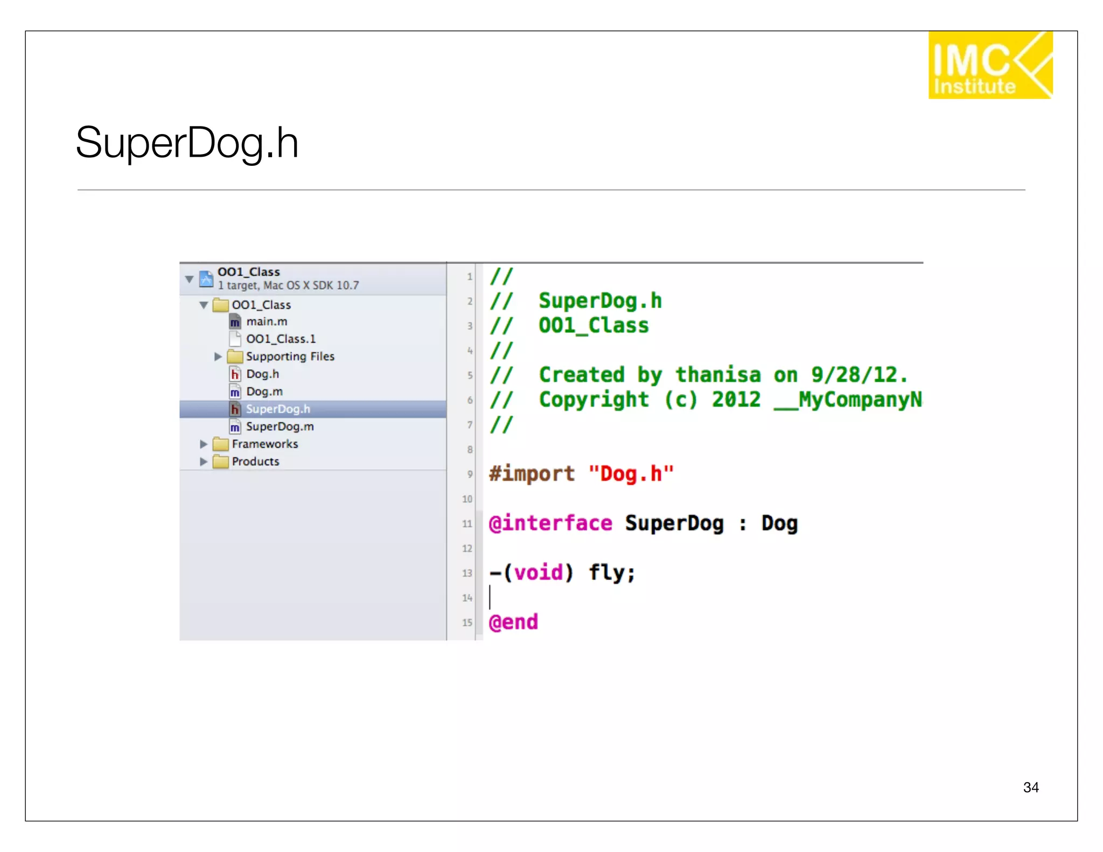Click the @interface keyword

tap(550, 523)
